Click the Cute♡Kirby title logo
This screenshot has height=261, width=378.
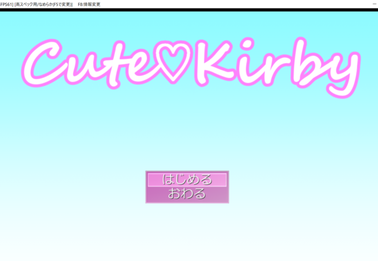[x=191, y=67]
